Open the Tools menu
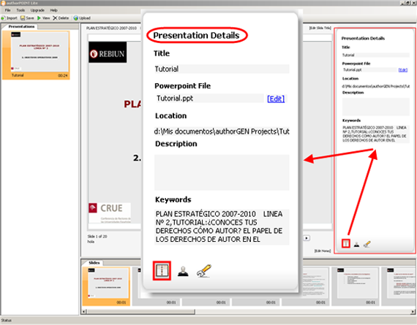Image resolution: width=417 pixels, height=325 pixels. pyautogui.click(x=20, y=10)
